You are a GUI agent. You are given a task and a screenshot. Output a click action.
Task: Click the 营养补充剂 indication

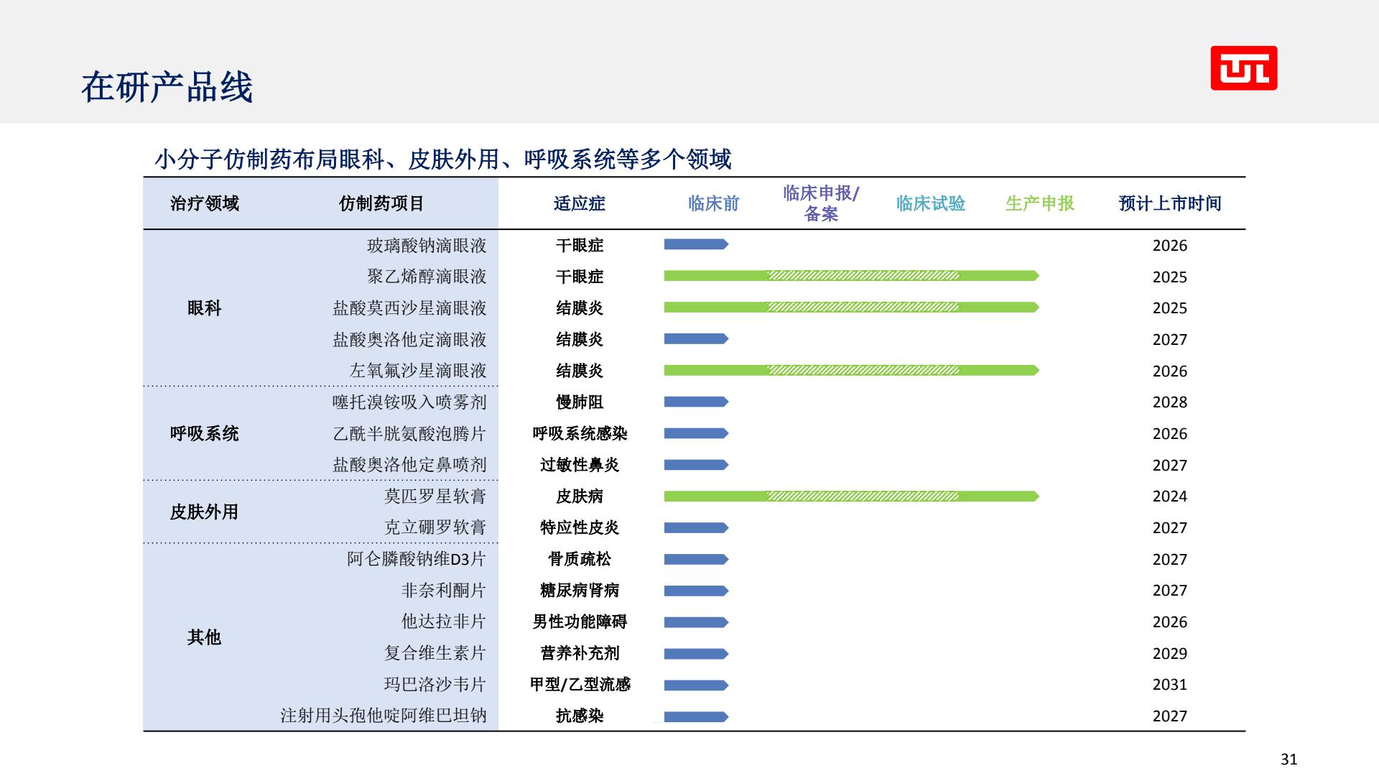580,653
